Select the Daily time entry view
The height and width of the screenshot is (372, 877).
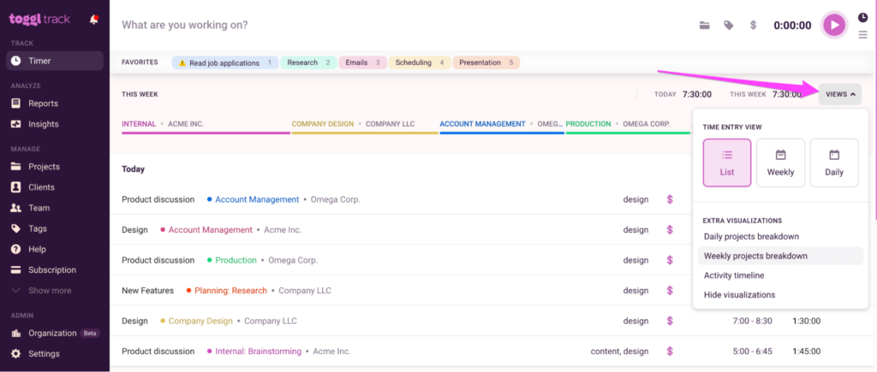[x=833, y=162]
